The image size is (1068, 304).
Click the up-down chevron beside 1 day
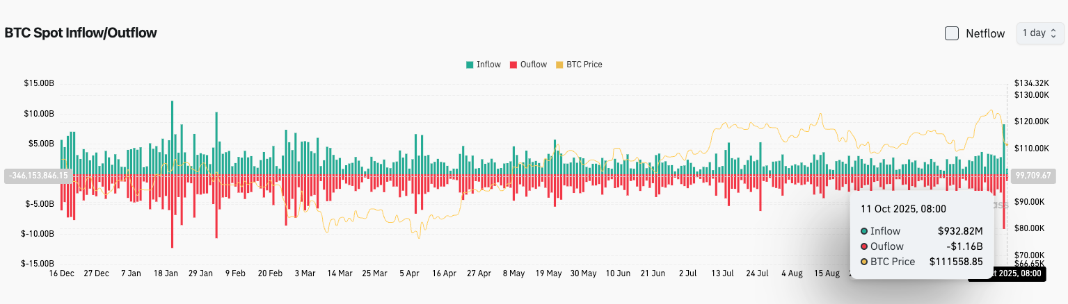pyautogui.click(x=1054, y=33)
